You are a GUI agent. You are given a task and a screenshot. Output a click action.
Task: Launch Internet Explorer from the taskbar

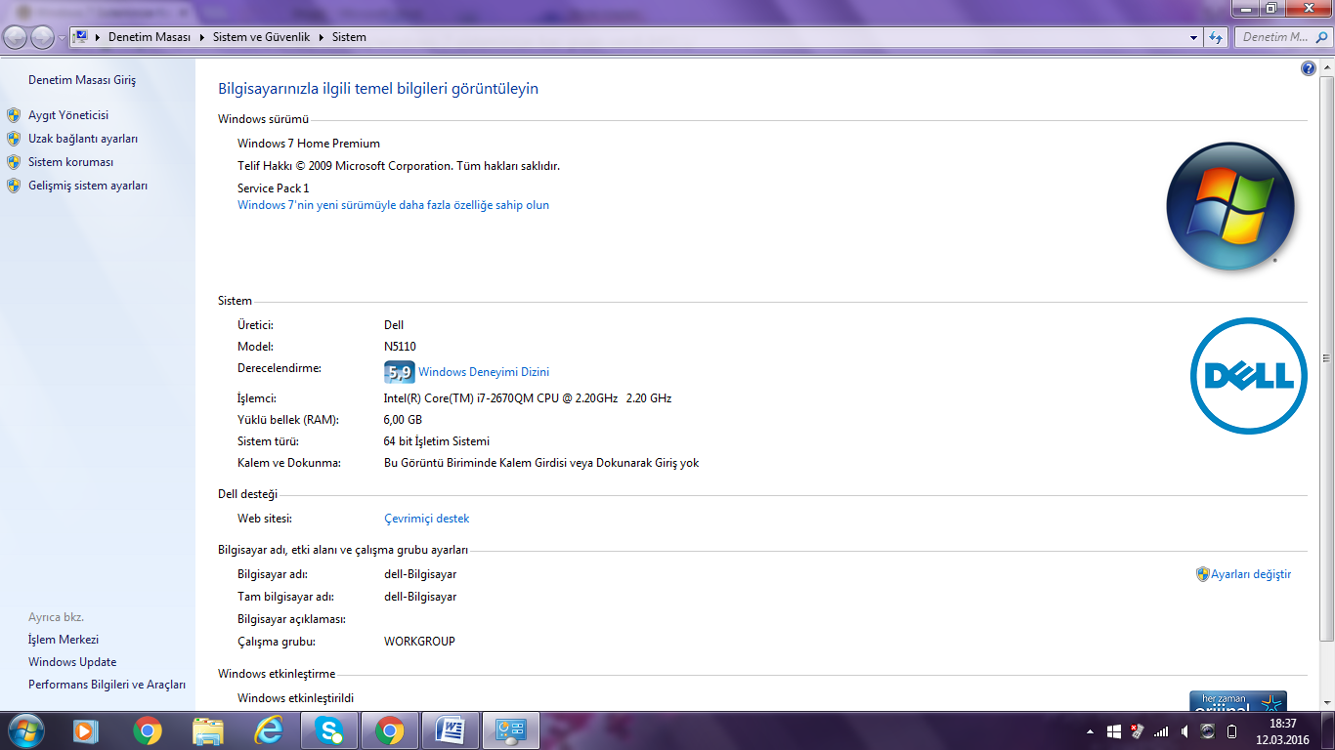(269, 730)
